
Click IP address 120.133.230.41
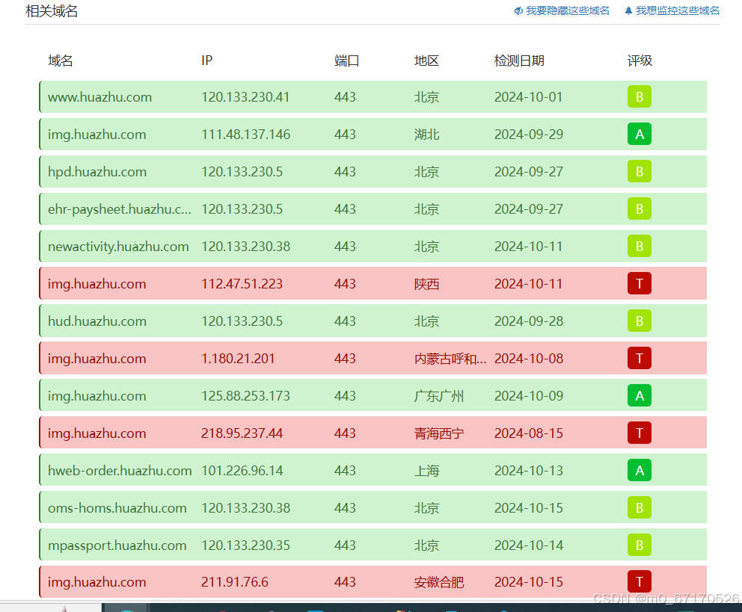click(245, 97)
